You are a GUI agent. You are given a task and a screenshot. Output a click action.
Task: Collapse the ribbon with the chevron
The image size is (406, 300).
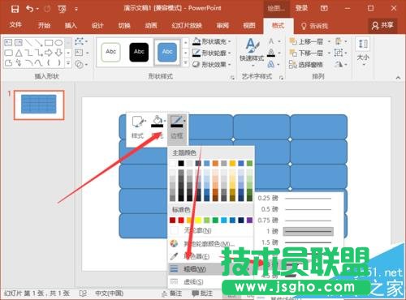(x=398, y=78)
